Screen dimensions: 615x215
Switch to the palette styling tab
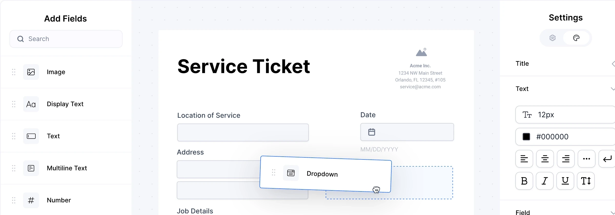(x=576, y=38)
